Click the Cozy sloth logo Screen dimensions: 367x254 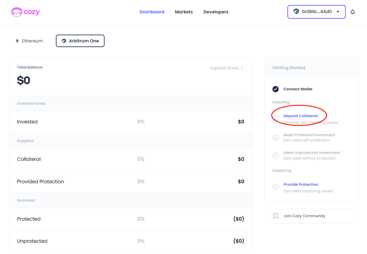[x=17, y=12]
